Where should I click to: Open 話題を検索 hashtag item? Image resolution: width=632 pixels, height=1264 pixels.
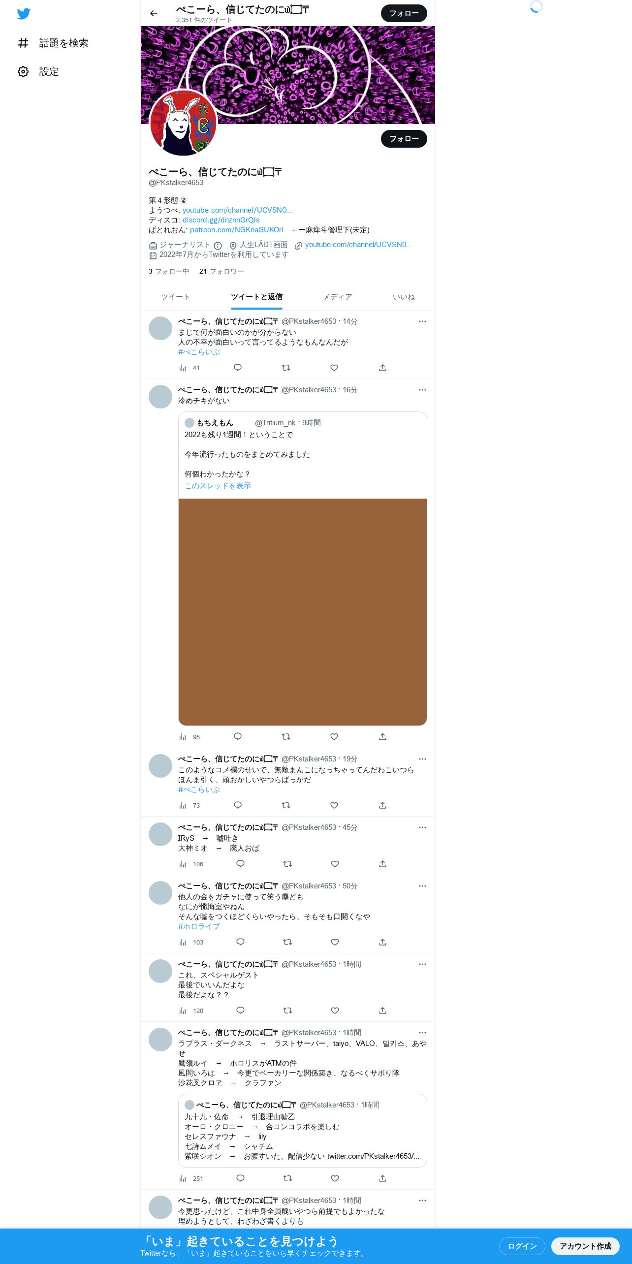[53, 43]
